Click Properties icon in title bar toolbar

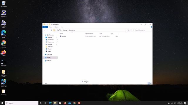(x=47, y=24)
